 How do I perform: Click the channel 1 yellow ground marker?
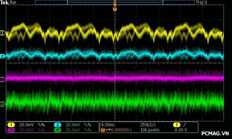(3, 33)
